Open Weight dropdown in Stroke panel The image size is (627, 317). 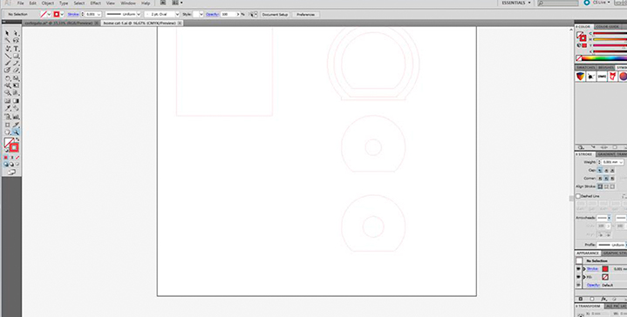[x=621, y=162]
